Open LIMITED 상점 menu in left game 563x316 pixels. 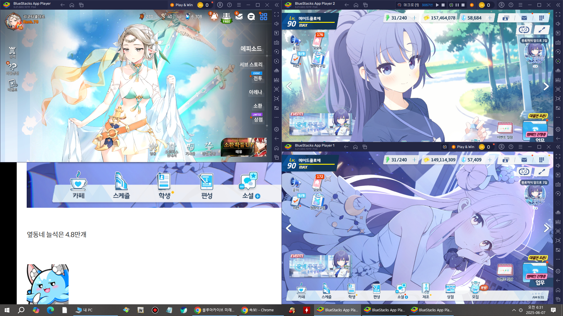click(x=257, y=118)
